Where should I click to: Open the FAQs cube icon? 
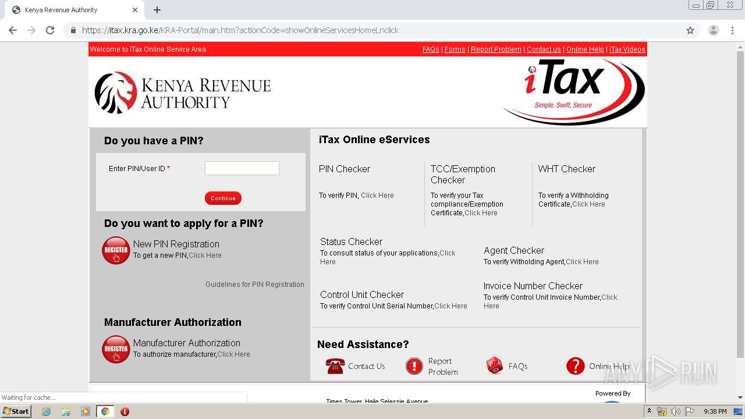(x=494, y=366)
